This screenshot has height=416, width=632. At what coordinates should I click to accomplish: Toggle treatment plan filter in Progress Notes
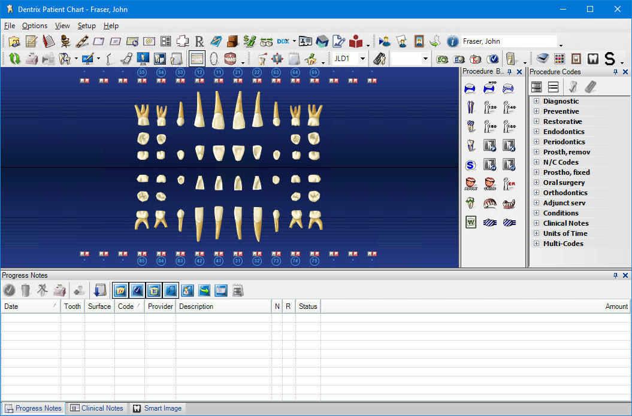pyautogui.click(x=120, y=290)
